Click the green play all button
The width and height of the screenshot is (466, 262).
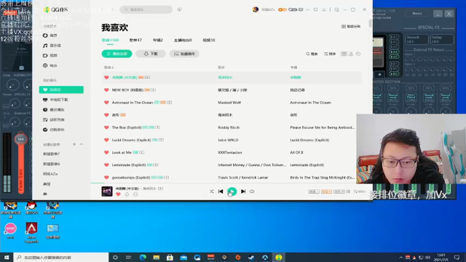click(116, 54)
